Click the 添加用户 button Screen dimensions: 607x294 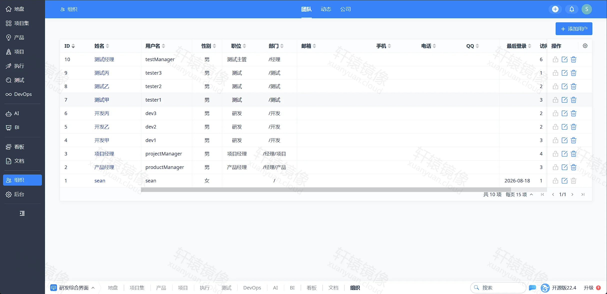(574, 29)
